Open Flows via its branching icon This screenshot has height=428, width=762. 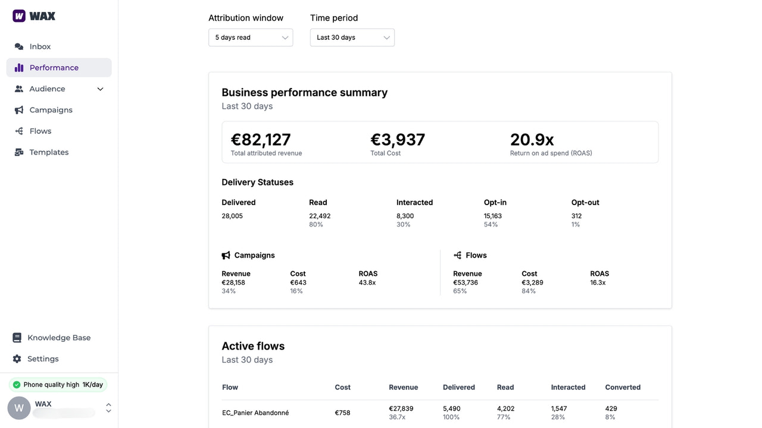18,131
